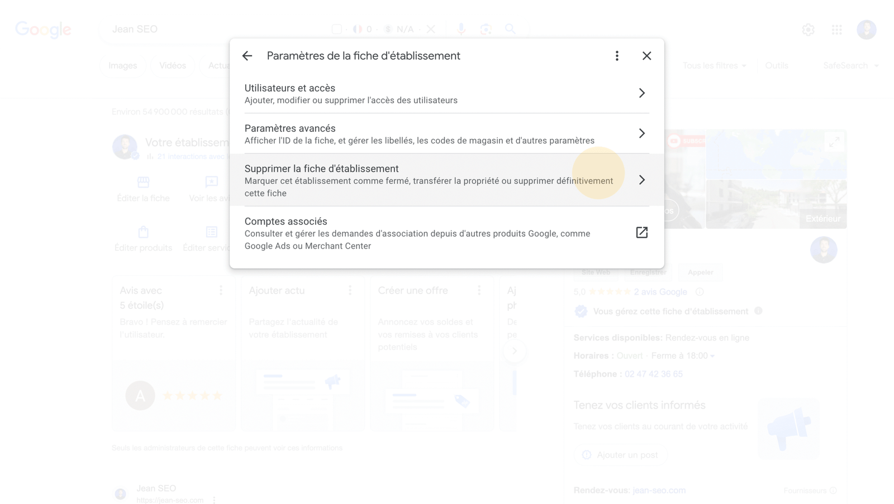Image resolution: width=894 pixels, height=504 pixels.
Task: Click the info icon next to 2 avis Google
Action: [700, 292]
